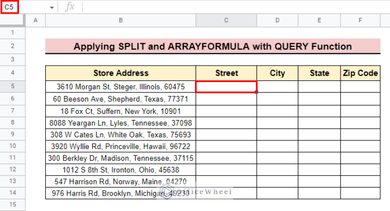Select the 'State' header cell
This screenshot has height=211, width=390.
click(x=319, y=73)
